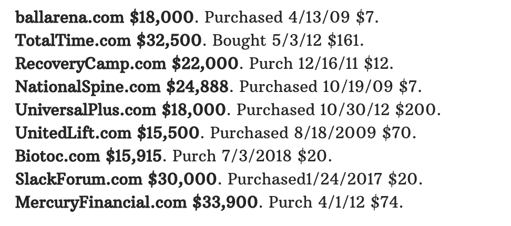Select the UniversalPlus.com entry
This screenshot has width=511, height=226.
coord(85,110)
